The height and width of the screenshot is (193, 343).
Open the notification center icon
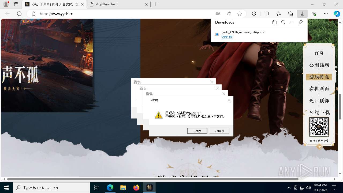(x=334, y=188)
